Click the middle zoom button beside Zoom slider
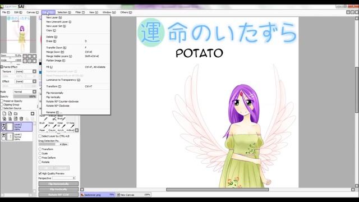359x202 pixels. 30,56
